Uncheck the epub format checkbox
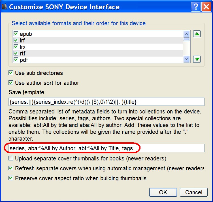 (16, 34)
